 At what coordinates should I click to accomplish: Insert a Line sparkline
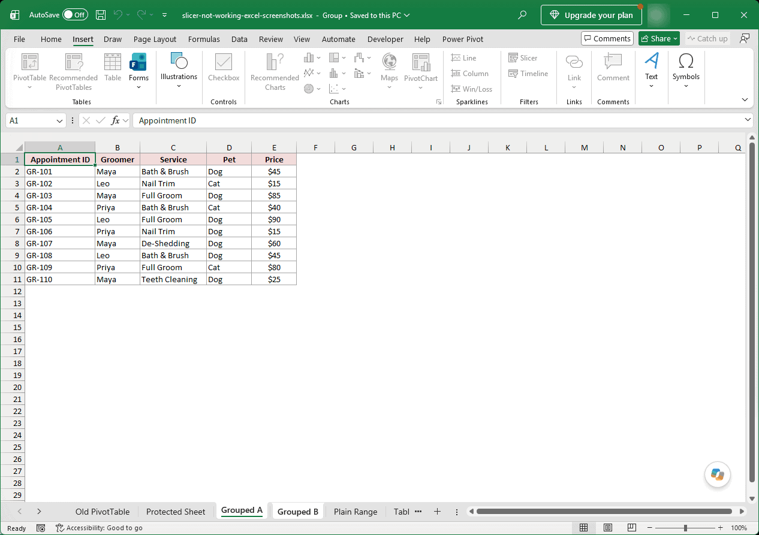click(464, 58)
